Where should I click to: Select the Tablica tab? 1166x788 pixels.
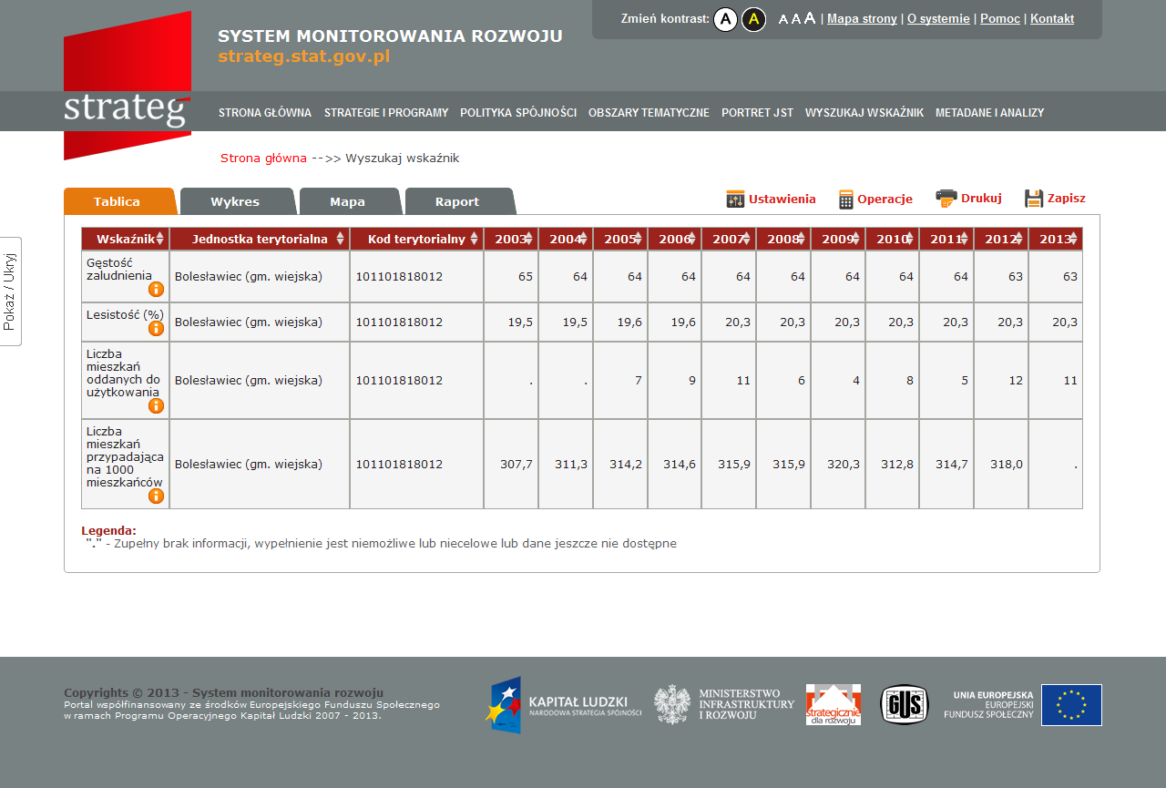[118, 201]
